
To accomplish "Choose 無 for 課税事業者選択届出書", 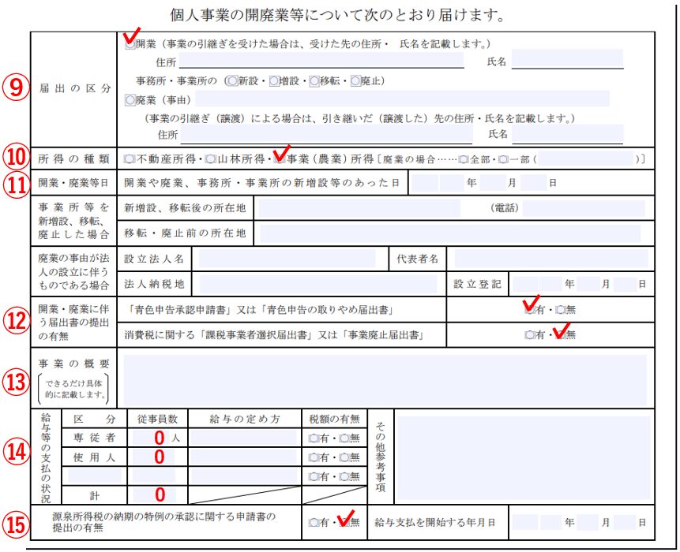I will [560, 334].
